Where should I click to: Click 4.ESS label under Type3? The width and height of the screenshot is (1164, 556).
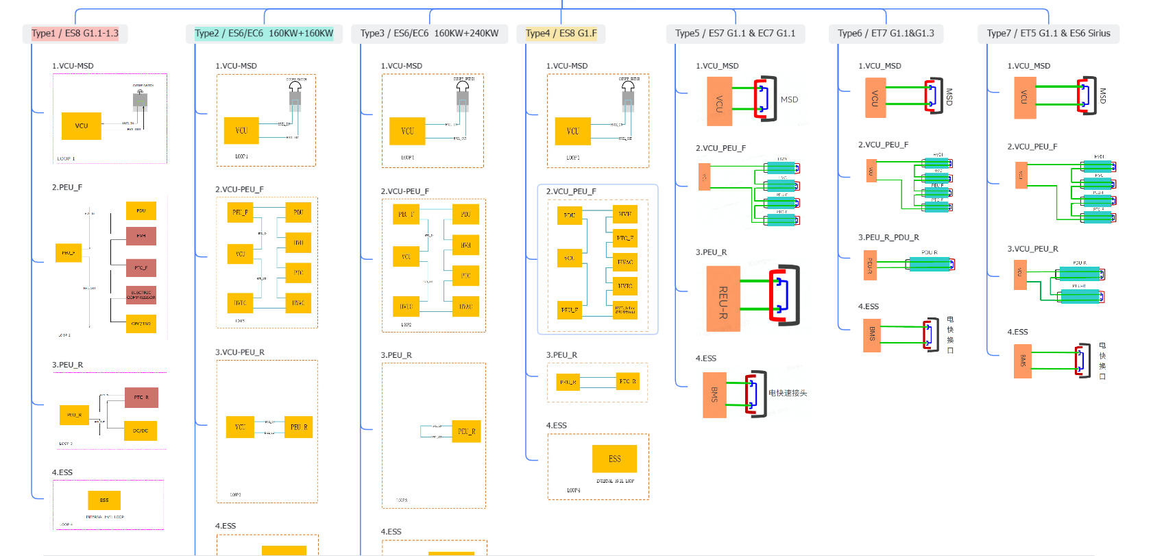tap(391, 531)
